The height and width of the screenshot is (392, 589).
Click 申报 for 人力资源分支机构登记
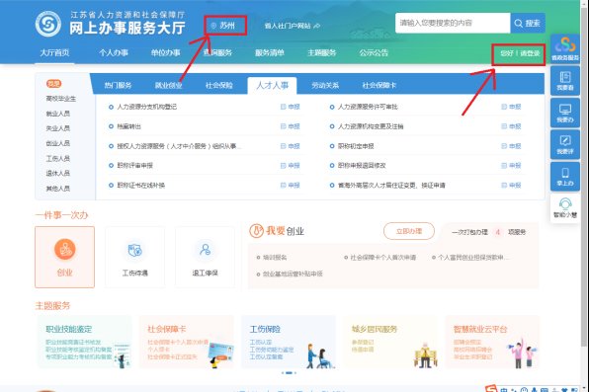click(291, 107)
